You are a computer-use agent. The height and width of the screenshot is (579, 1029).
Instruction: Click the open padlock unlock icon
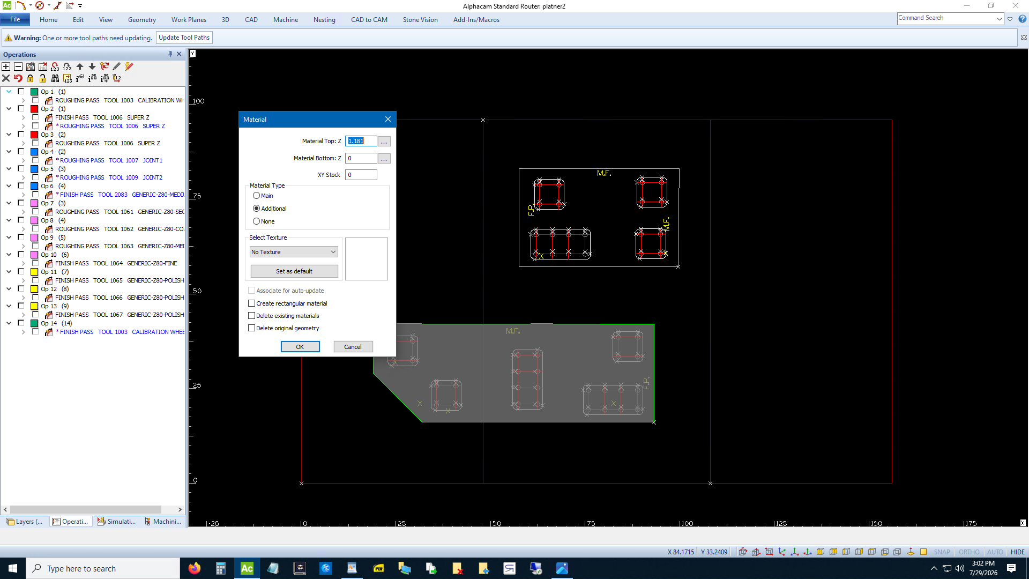pos(43,78)
